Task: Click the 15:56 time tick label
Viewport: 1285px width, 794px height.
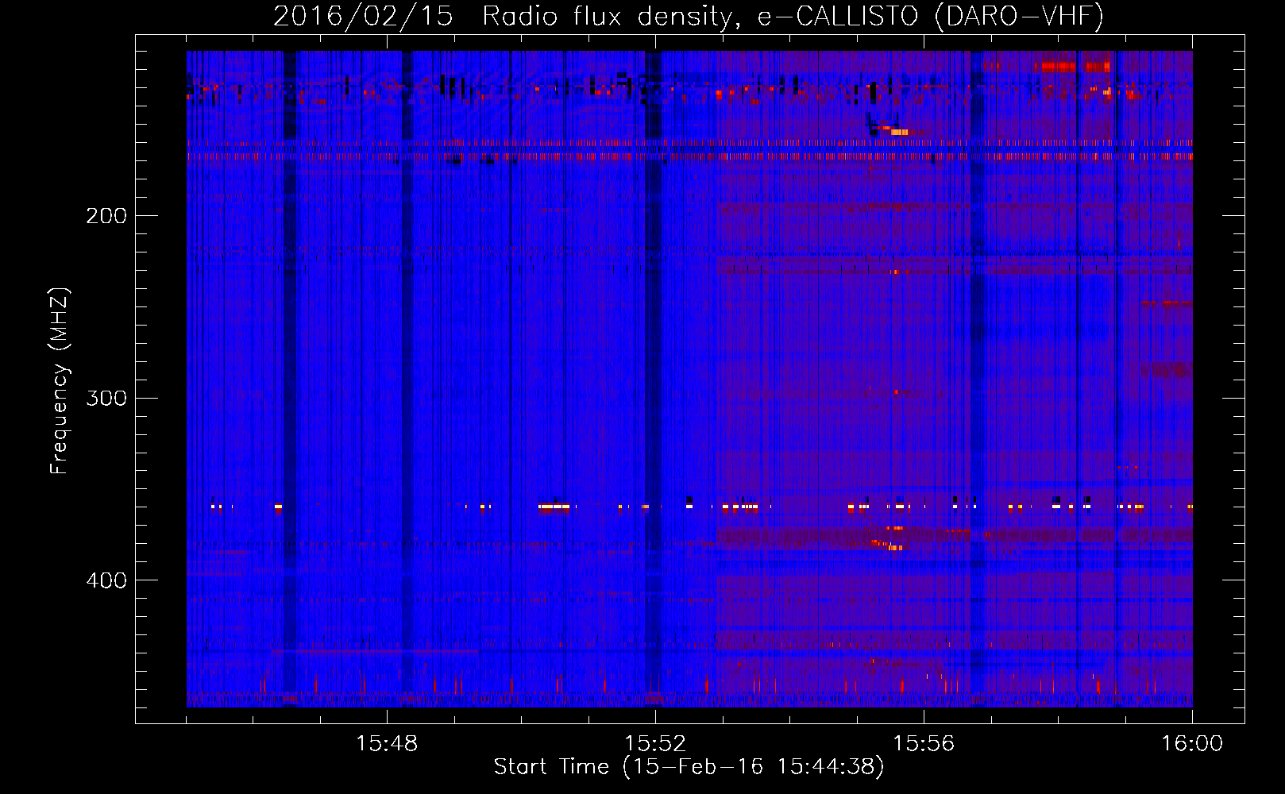Action: pos(924,744)
